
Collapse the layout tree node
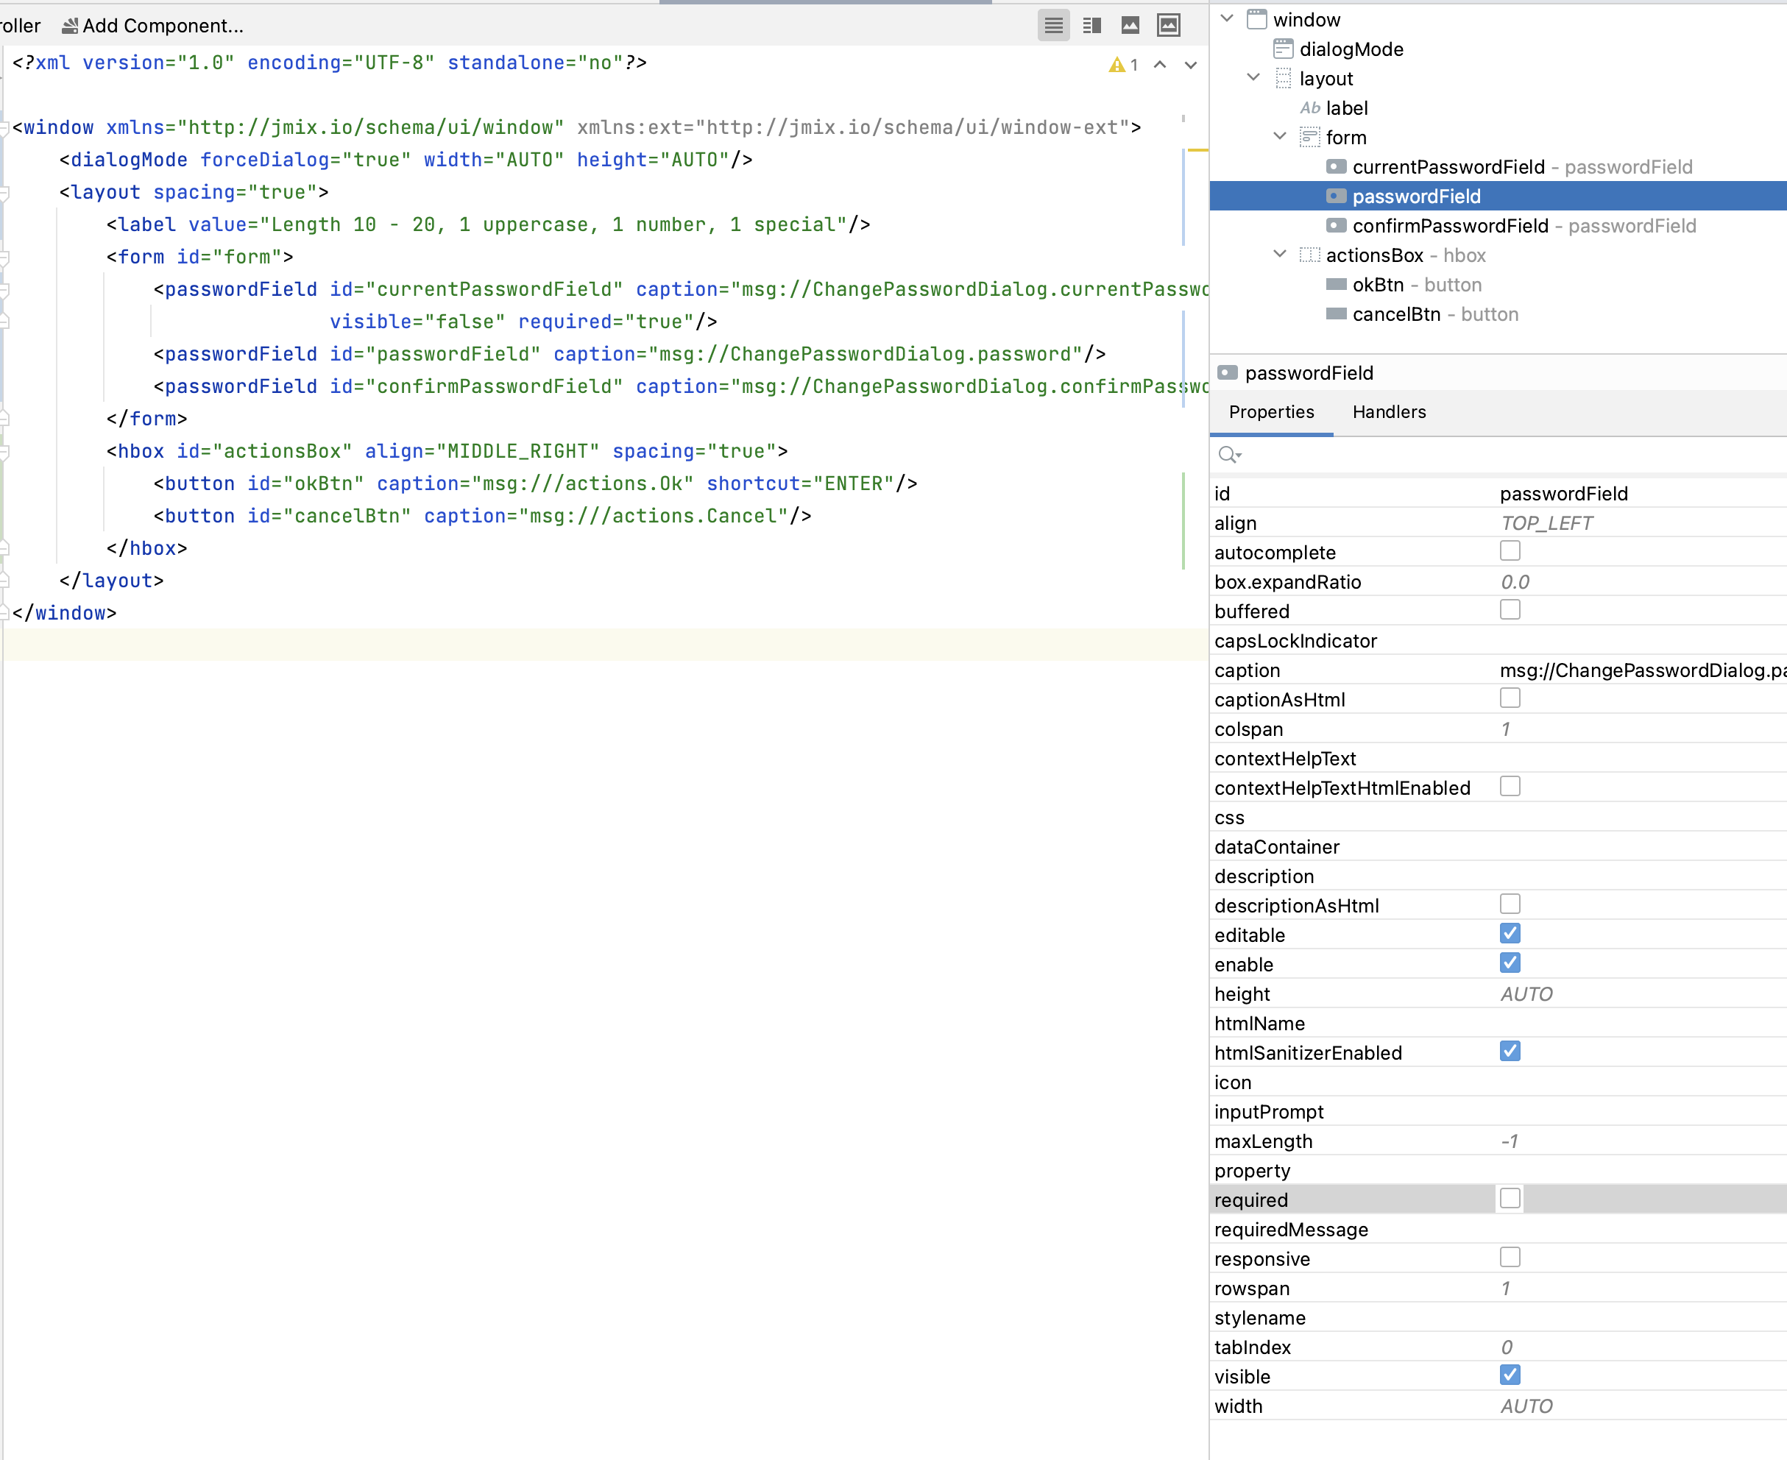click(x=1253, y=77)
